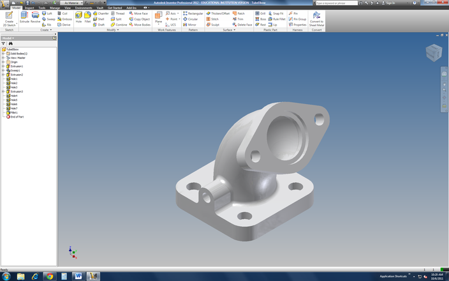Select the UCS tool
Viewport: 449px width, 281px height.
click(x=171, y=25)
